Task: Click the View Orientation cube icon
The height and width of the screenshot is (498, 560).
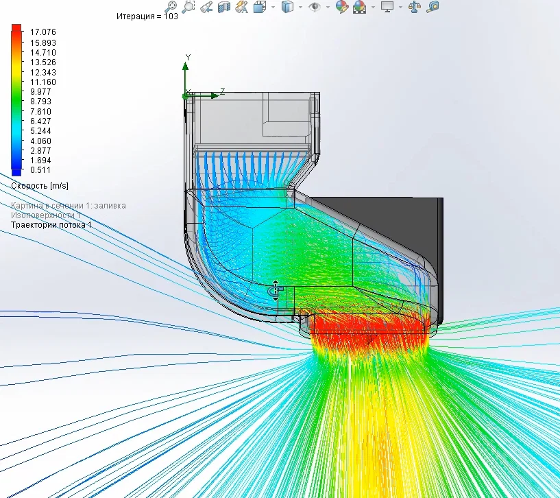Action: 260,7
